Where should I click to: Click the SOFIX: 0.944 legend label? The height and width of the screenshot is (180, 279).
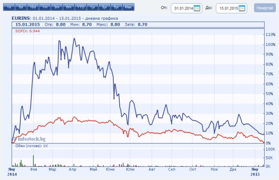[27, 31]
